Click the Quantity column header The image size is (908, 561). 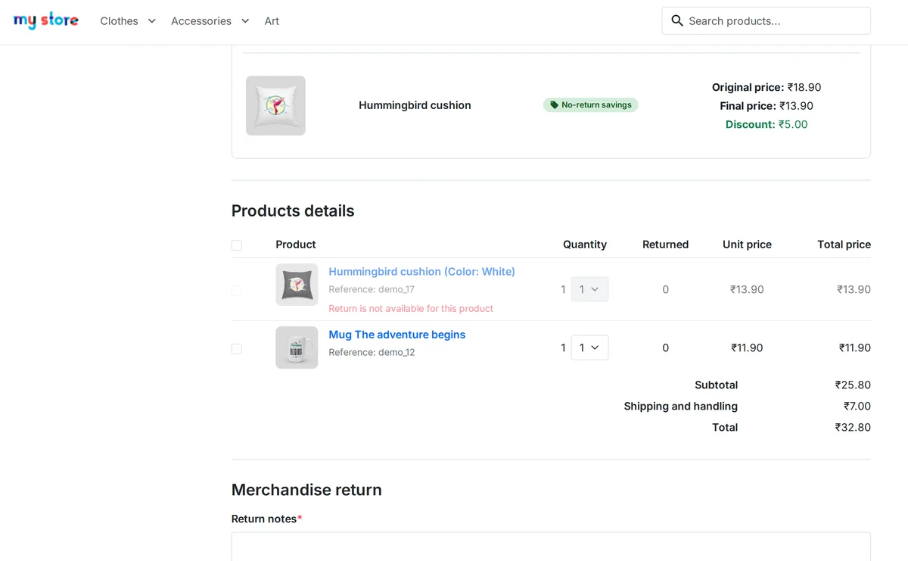click(x=585, y=245)
